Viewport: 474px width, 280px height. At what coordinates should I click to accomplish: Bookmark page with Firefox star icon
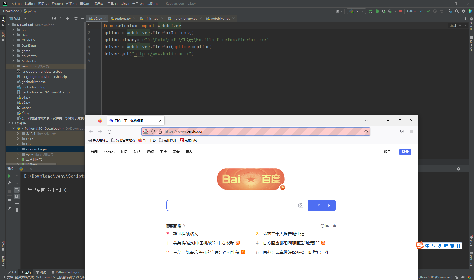366,131
